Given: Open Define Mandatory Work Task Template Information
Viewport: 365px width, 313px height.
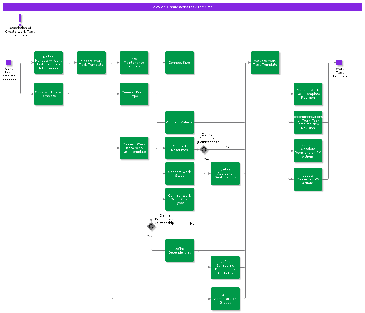Looking at the screenshot, I should tap(48, 63).
